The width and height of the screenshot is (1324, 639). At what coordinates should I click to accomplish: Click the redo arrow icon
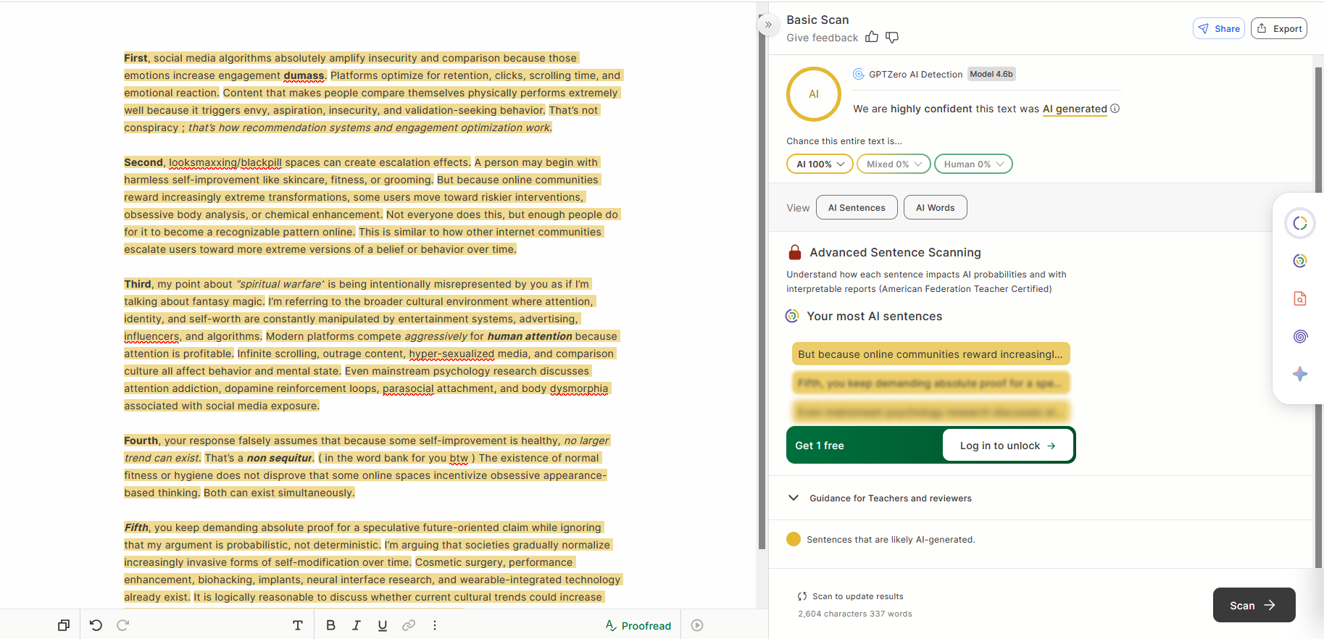coord(123,625)
